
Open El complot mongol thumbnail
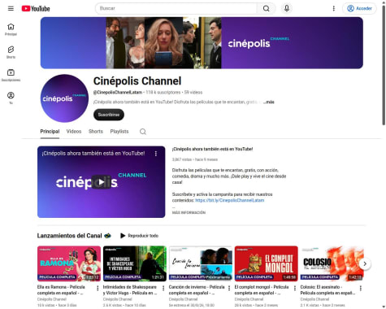[x=267, y=263]
